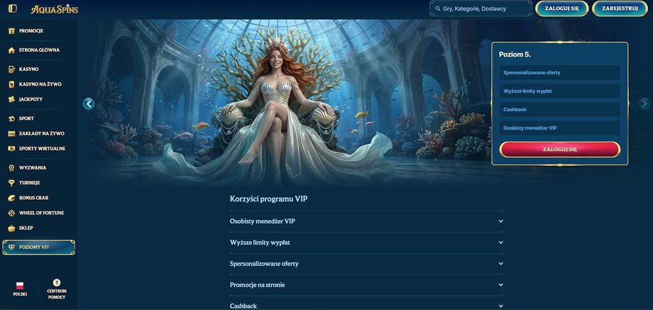This screenshot has width=653, height=310.
Task: Click the Sporty wirtualne gamepad icon
Action: 11,149
